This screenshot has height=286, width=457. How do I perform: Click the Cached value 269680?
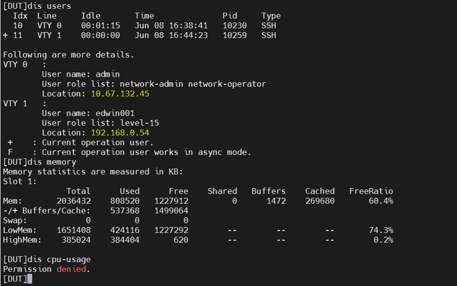320,201
